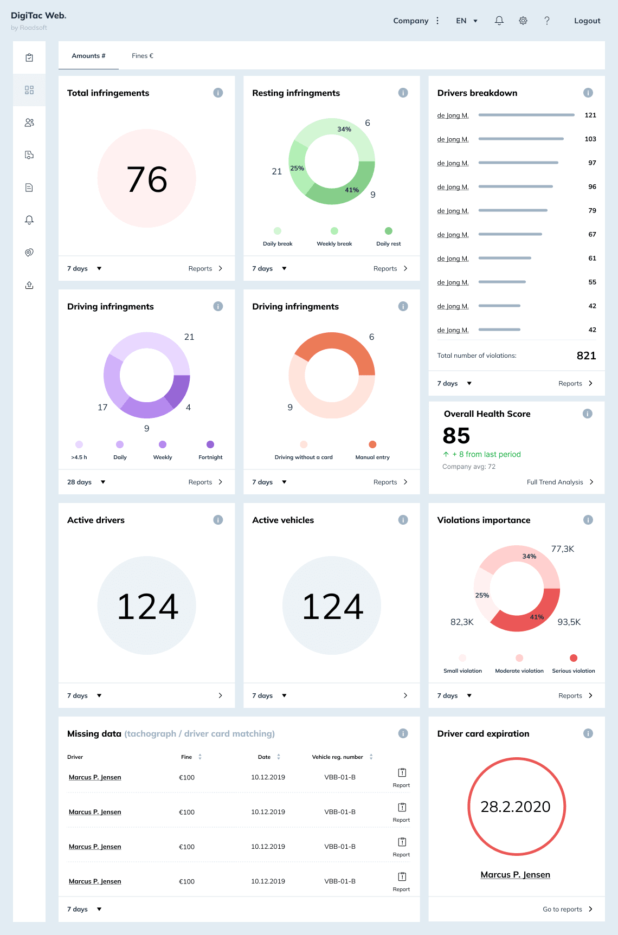Open the EN language dropdown
This screenshot has width=618, height=935.
pyautogui.click(x=467, y=21)
